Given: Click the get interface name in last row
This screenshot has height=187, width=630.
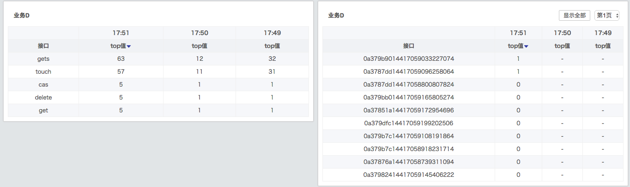Looking at the screenshot, I should point(43,110).
